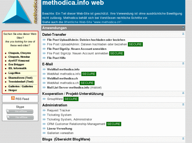Visit dynKIT Krasznai site
This screenshot has height=143, width=192.
coord(19,61)
